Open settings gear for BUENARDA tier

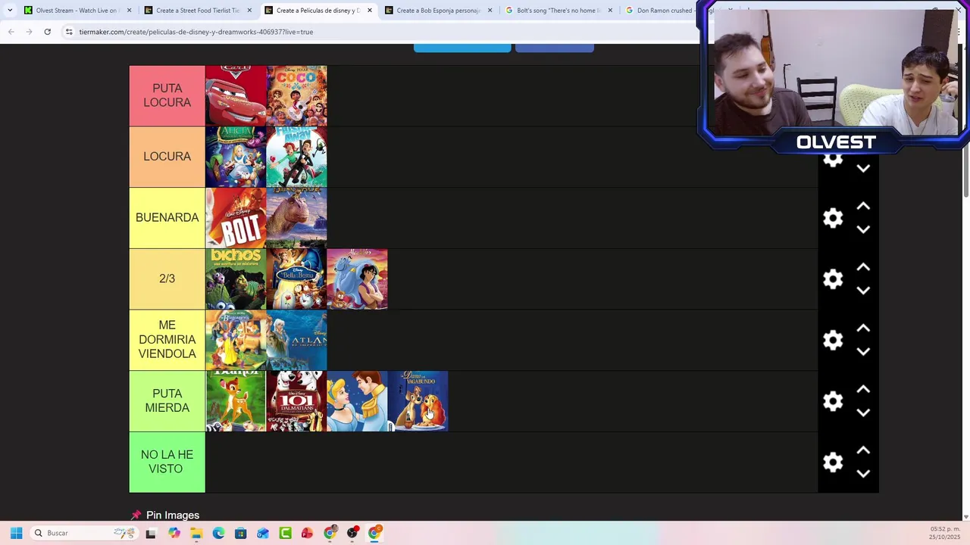[833, 218]
